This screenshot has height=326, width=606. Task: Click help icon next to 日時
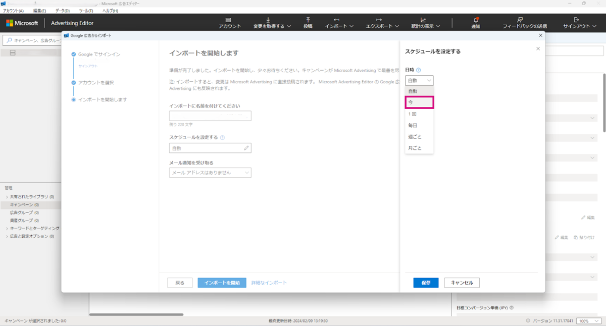(419, 70)
